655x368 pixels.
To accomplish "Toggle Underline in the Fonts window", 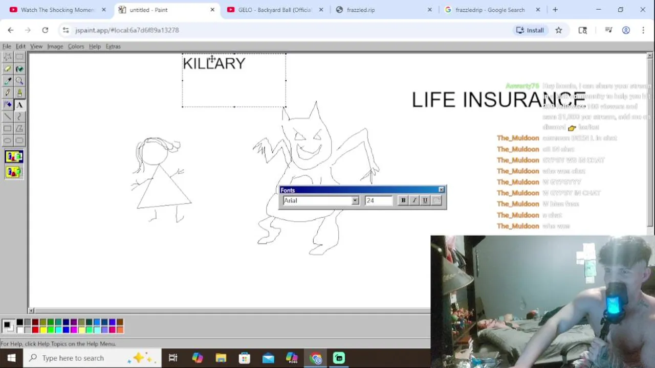I will pos(425,200).
